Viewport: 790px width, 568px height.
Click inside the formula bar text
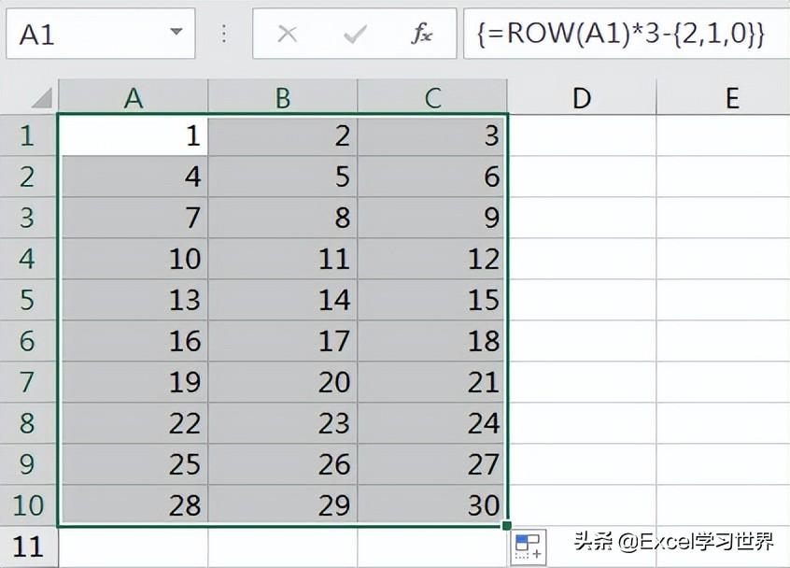tap(624, 35)
